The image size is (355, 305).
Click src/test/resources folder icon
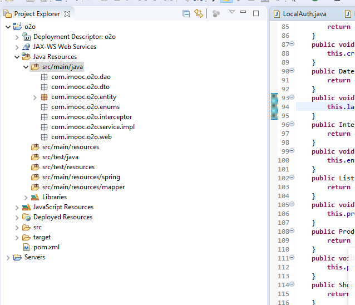coord(35,166)
